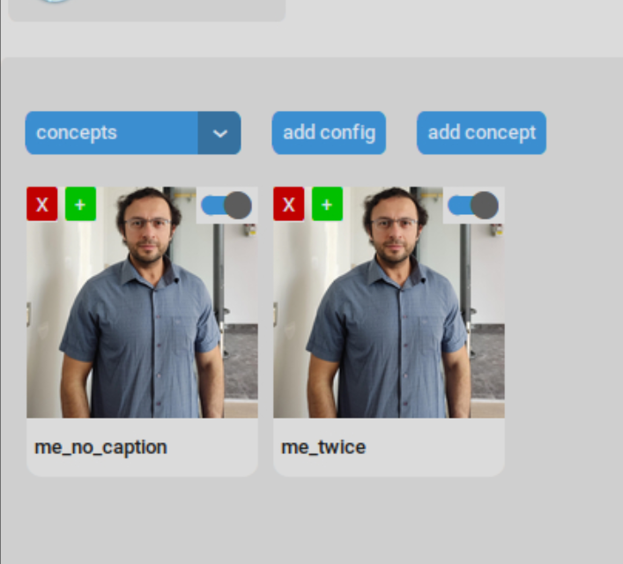Click the add concept button
Screen dimensions: 623x564
click(x=481, y=133)
